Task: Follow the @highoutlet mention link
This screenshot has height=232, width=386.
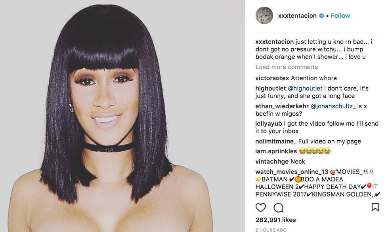Action: 305,89
